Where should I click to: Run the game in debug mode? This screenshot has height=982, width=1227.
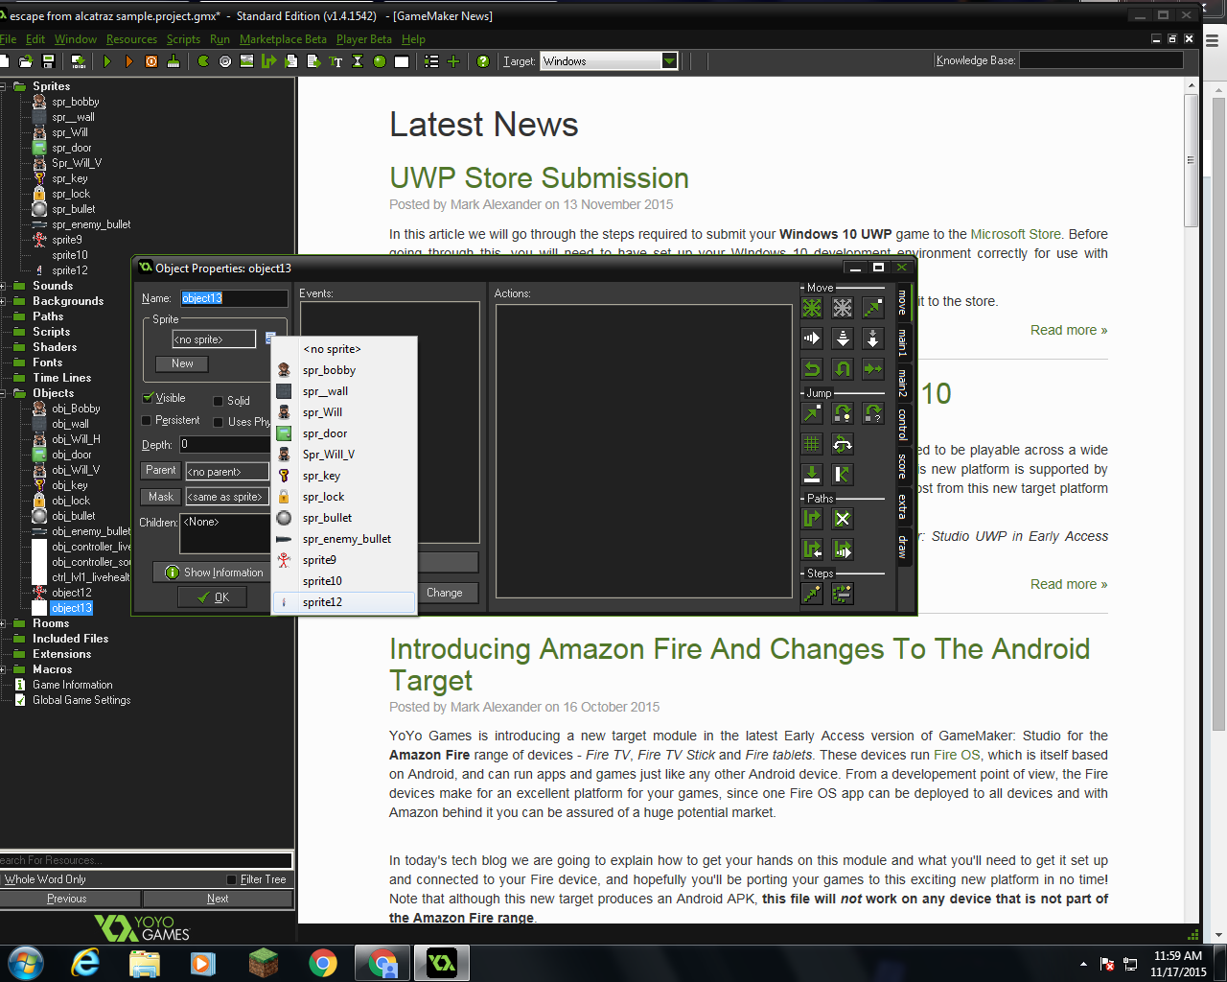tap(128, 60)
